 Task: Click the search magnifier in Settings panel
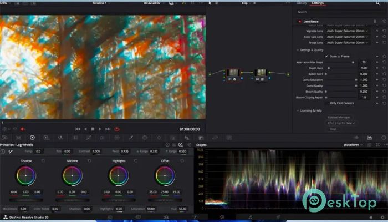pos(377,3)
